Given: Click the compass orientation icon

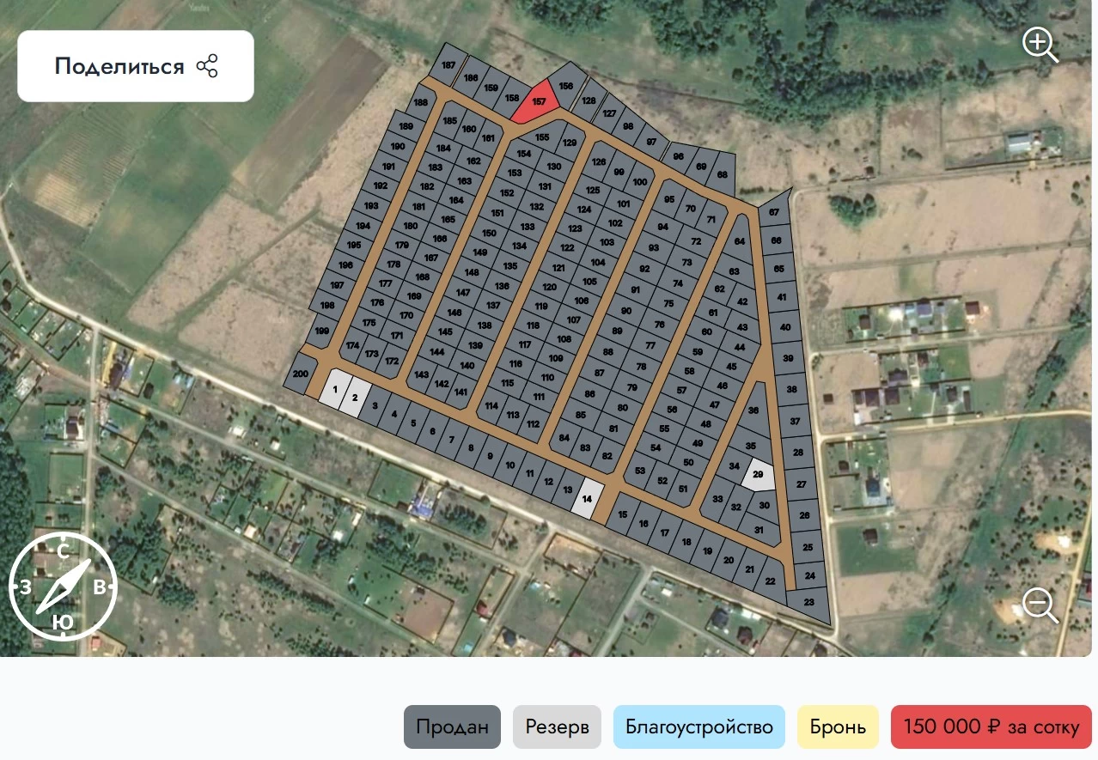Looking at the screenshot, I should [63, 586].
